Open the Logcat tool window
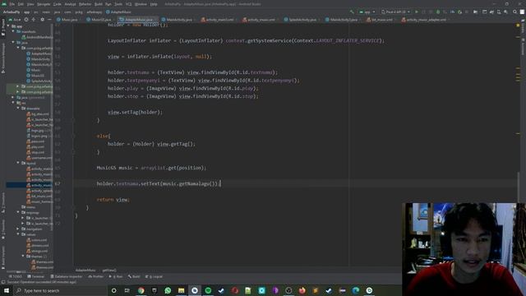This screenshot has width=526, height=296. [x=154, y=276]
